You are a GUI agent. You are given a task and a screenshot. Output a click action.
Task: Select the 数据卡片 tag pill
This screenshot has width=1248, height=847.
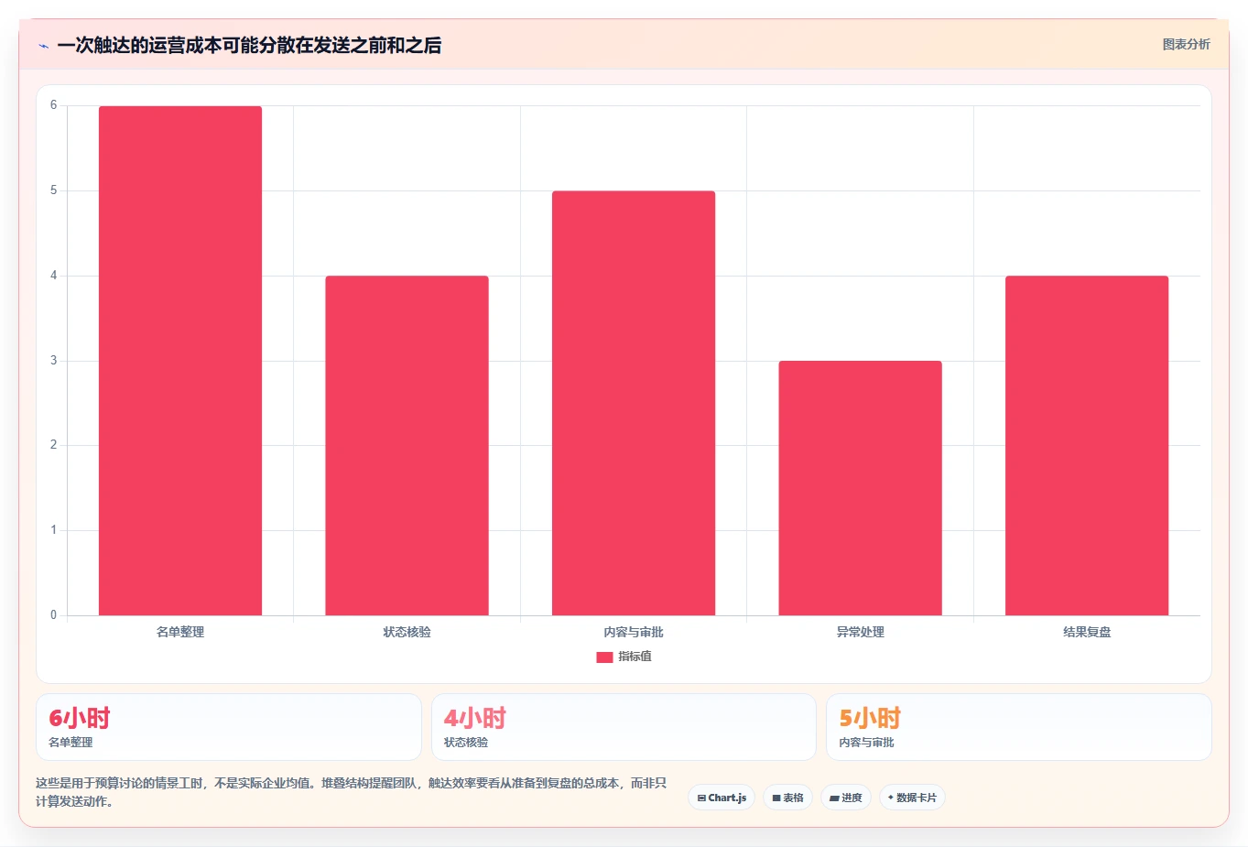(x=912, y=798)
